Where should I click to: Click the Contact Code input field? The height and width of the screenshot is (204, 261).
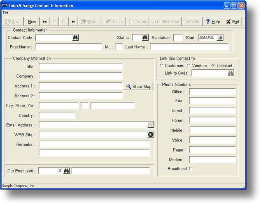click(x=54, y=37)
